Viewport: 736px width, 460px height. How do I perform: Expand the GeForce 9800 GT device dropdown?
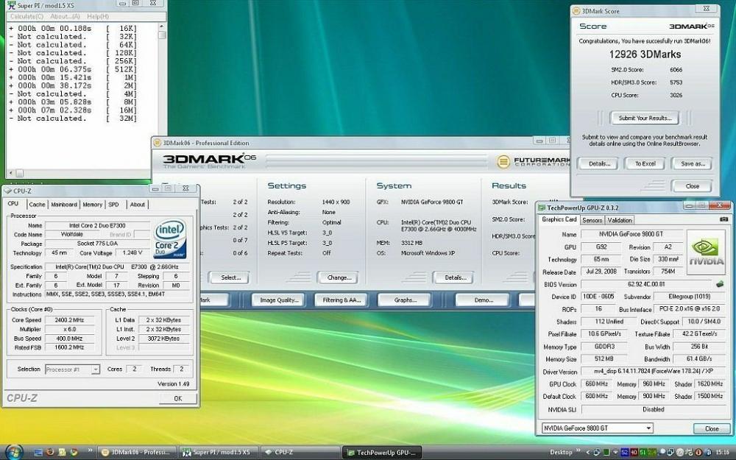(x=648, y=428)
